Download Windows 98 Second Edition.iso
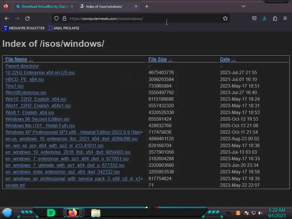The width and height of the screenshot is (292, 219). coord(37,119)
